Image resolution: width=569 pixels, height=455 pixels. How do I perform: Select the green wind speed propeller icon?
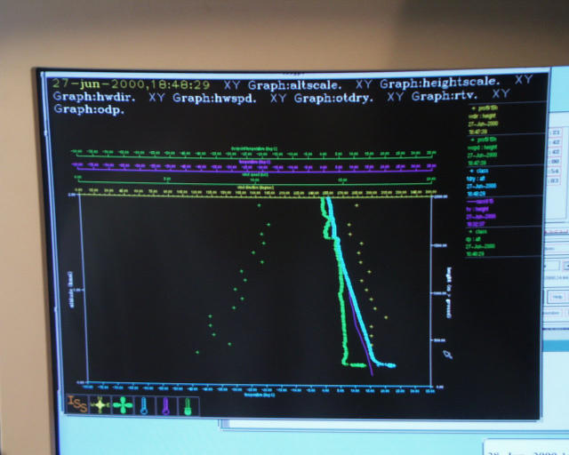click(123, 405)
